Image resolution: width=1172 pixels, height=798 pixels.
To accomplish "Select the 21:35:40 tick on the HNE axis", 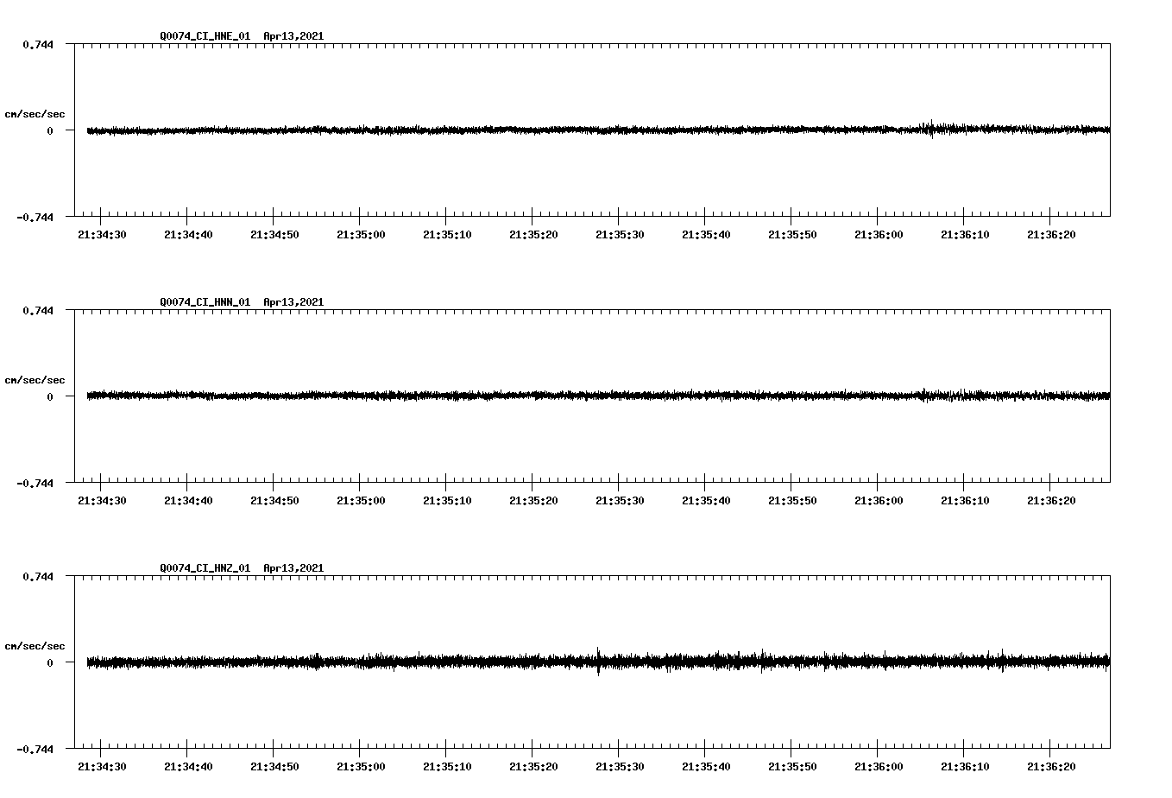I will pos(706,233).
